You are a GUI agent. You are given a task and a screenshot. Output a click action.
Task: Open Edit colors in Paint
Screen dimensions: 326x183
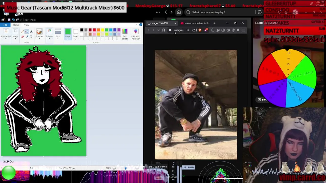click(x=125, y=34)
